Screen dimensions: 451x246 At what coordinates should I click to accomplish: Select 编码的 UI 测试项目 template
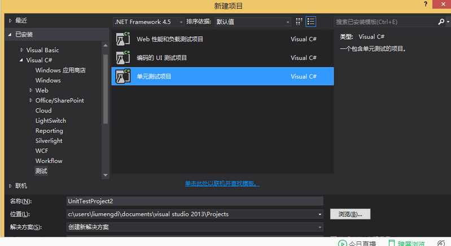[x=222, y=58]
